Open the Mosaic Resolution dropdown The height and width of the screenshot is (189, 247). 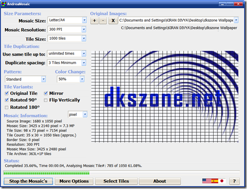[84, 29]
